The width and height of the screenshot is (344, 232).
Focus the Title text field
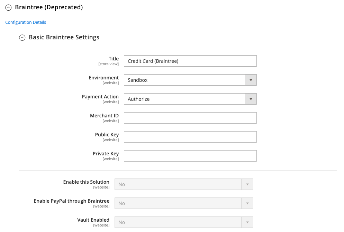(x=190, y=61)
